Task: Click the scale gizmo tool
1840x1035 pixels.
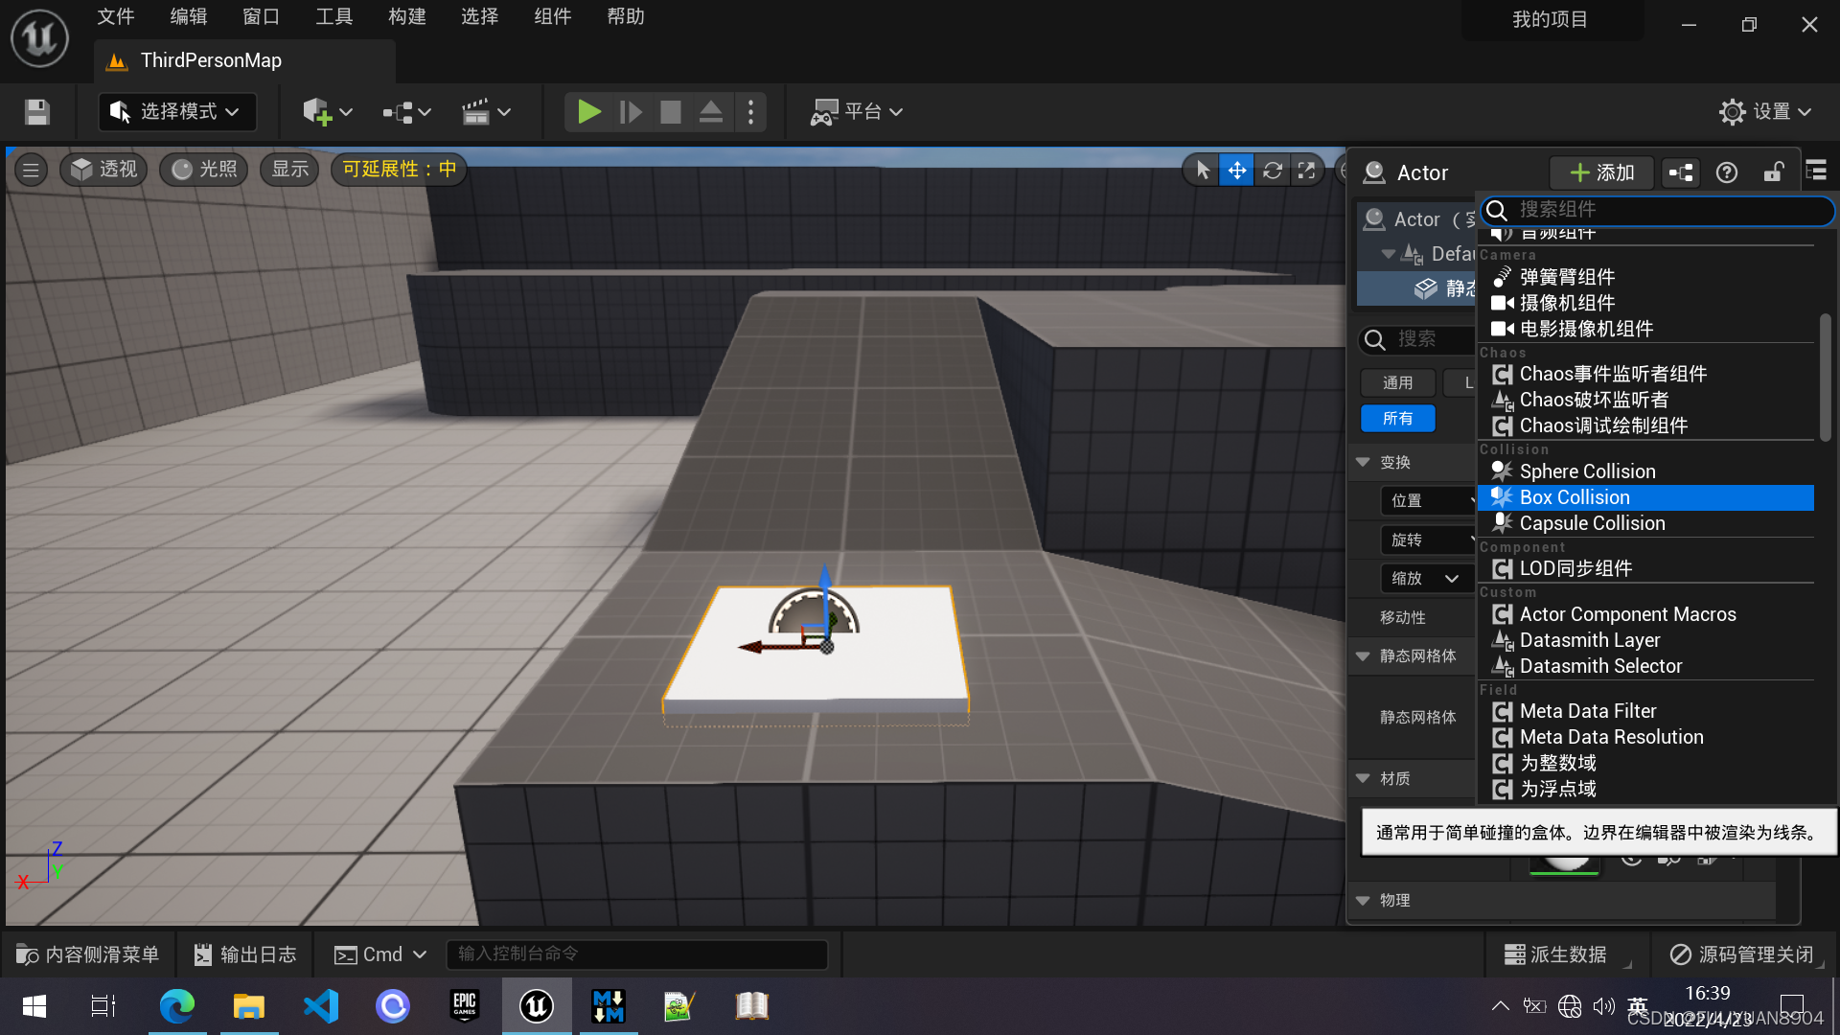Action: pos(1306,171)
